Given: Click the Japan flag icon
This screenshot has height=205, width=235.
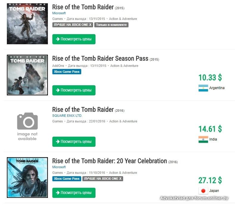Looking at the screenshot, I should 203,191.
